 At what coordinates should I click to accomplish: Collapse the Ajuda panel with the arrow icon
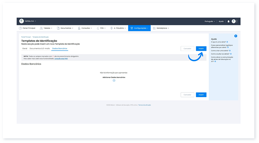[236, 36]
